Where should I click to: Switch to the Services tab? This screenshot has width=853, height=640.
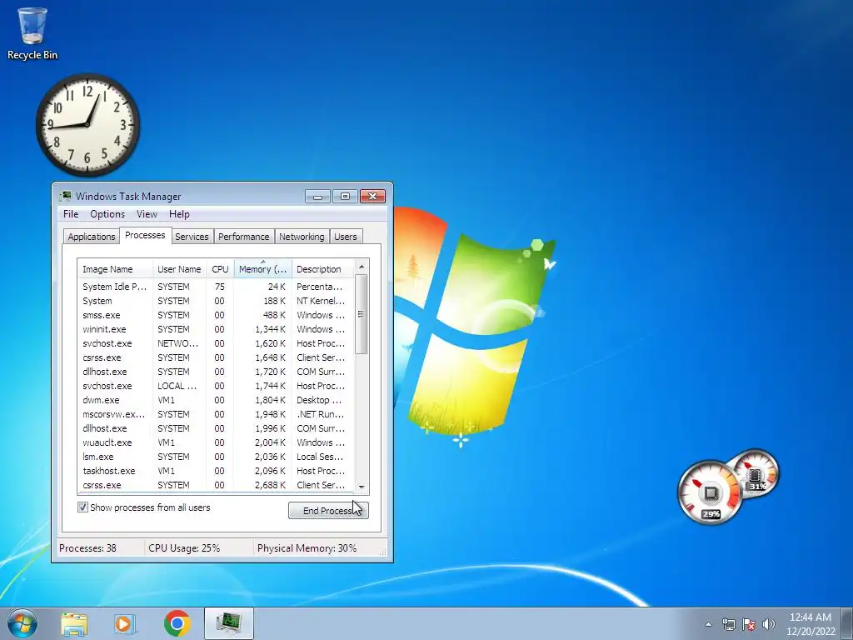pos(192,237)
